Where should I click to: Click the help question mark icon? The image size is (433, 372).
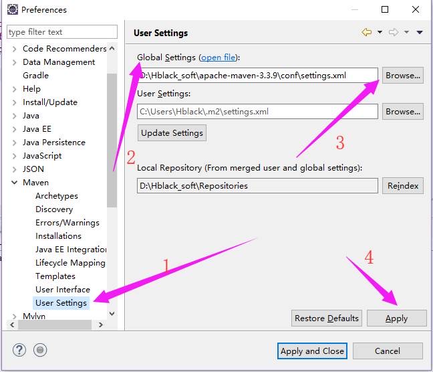(x=19, y=350)
